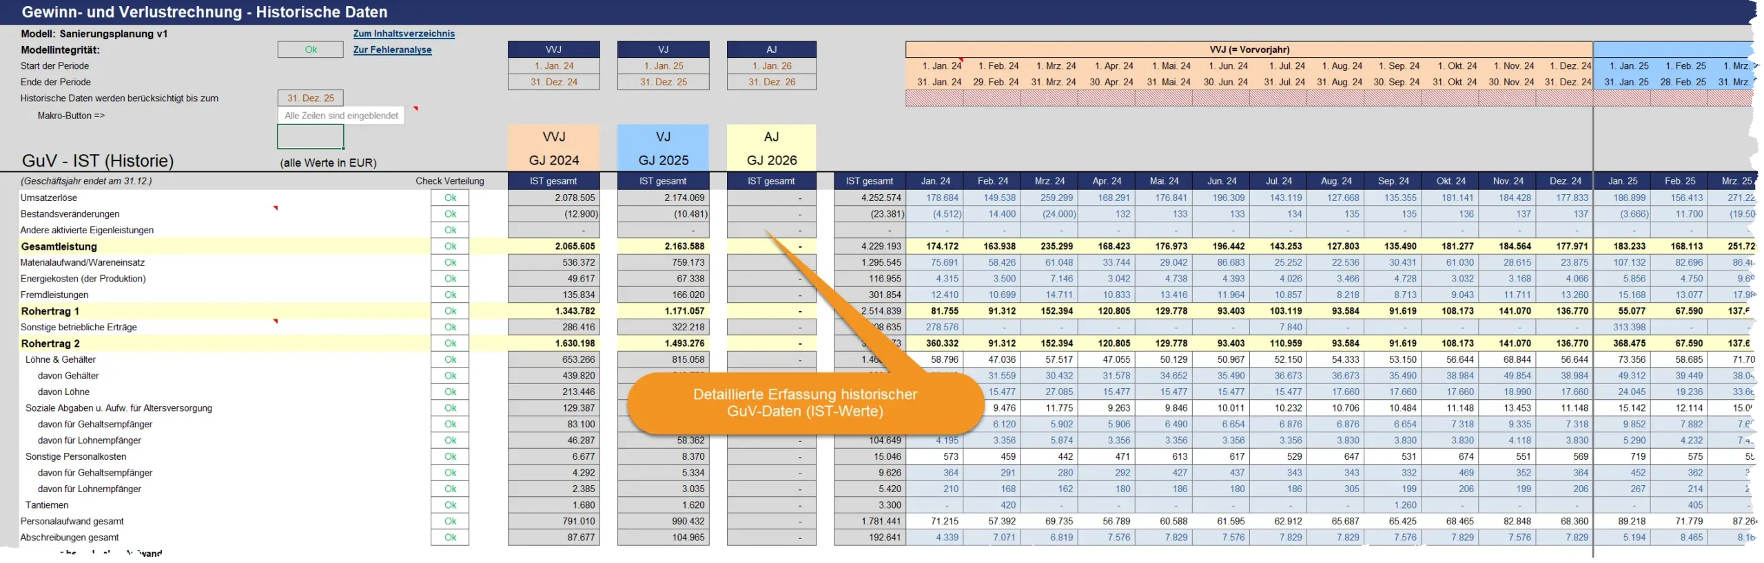Click the Check Verteilung Ok cell for Tantiemen

(x=450, y=505)
